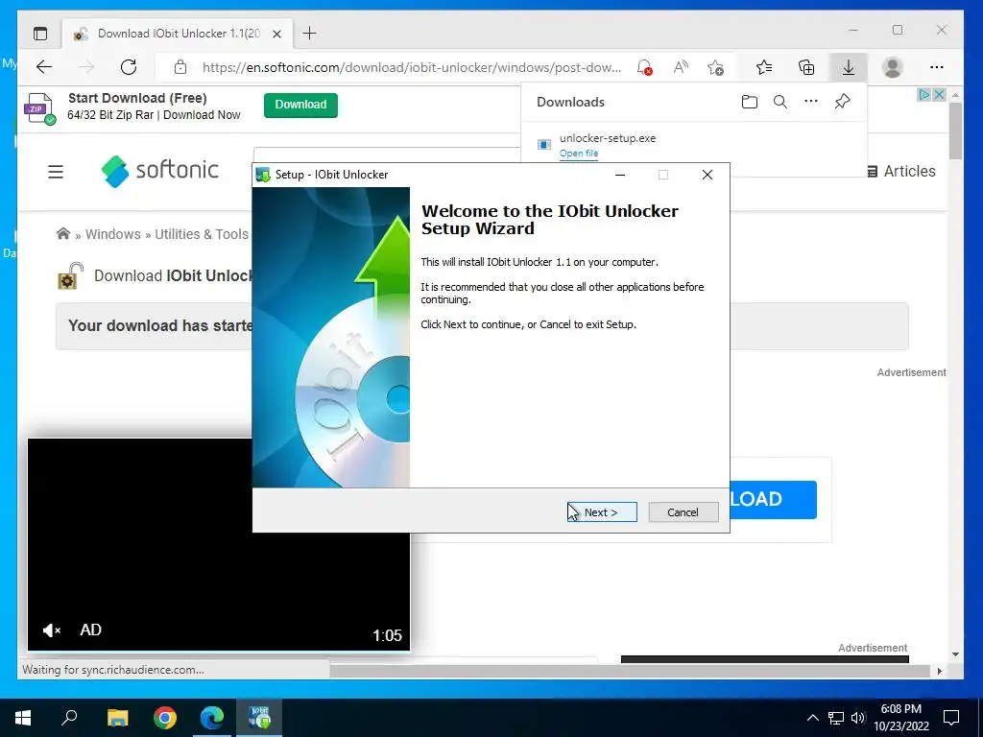Open File Explorer from taskbar
This screenshot has height=737, width=983.
coord(117,718)
